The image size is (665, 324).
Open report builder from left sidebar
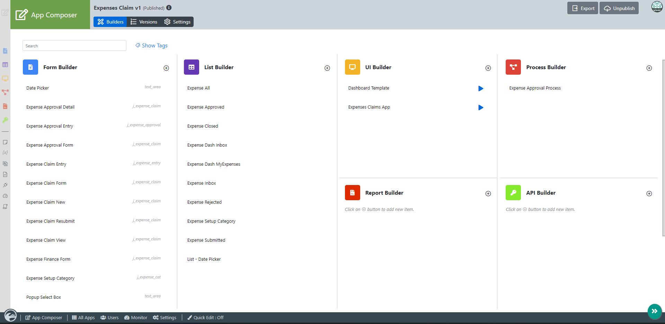[5, 106]
